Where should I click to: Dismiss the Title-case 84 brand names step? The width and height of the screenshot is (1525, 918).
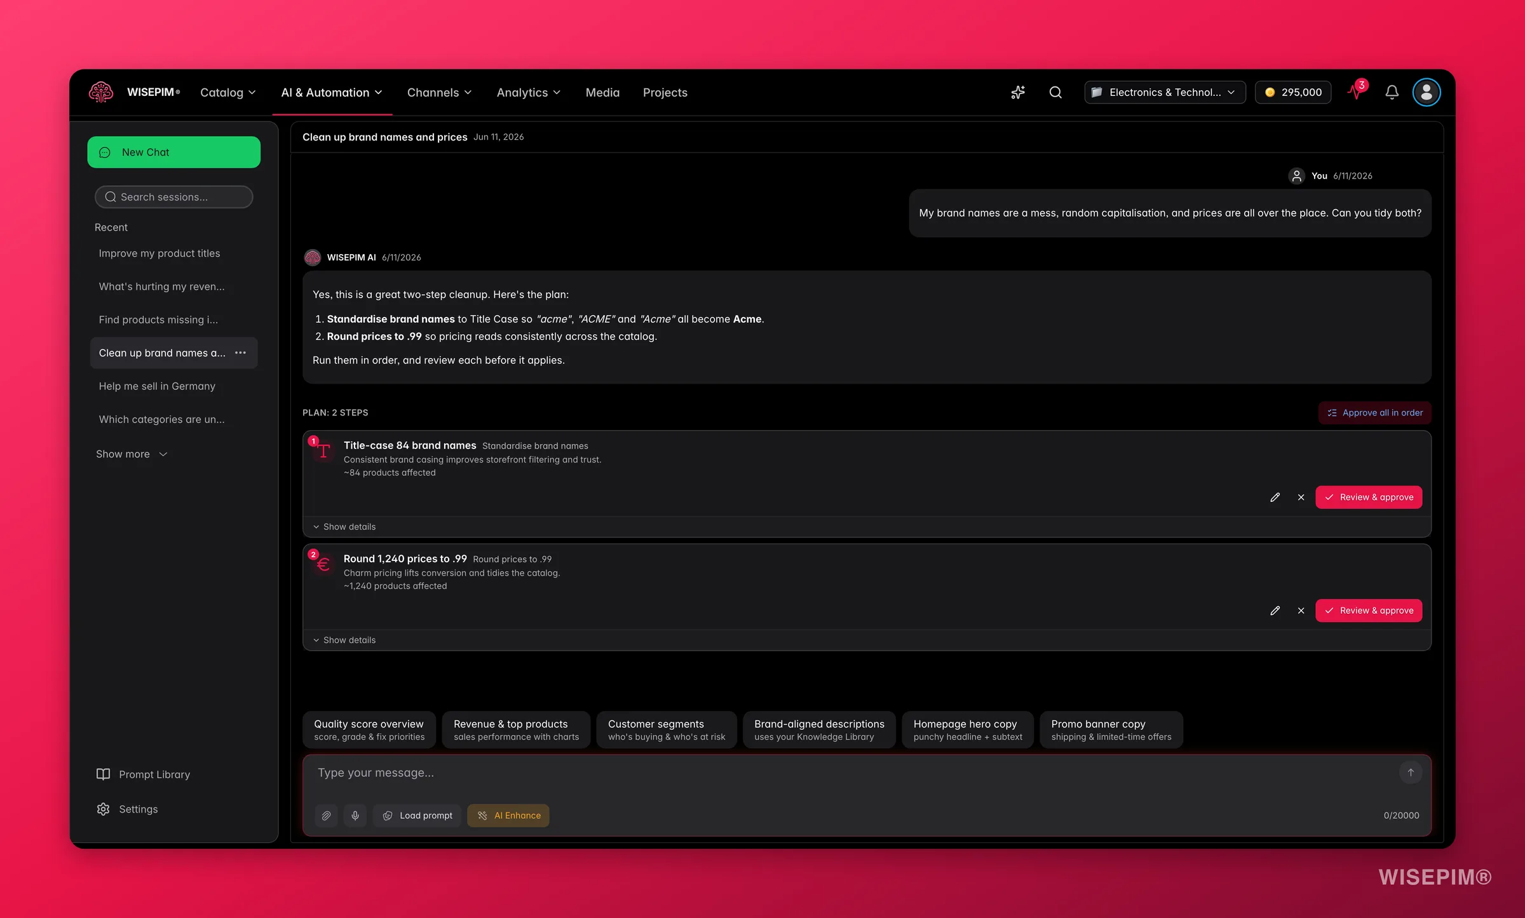[1301, 497]
